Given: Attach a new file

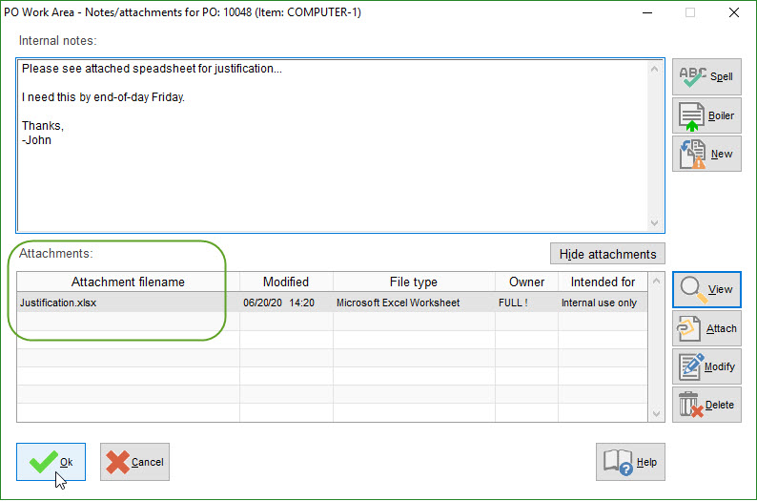Looking at the screenshot, I should [706, 328].
